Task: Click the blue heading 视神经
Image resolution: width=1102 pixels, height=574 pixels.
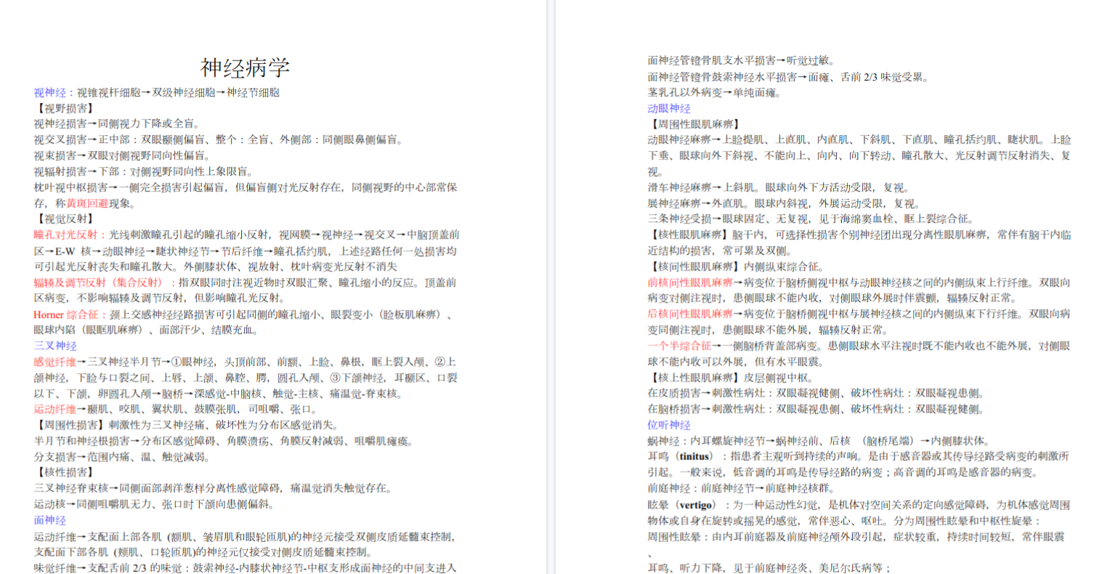Action: pos(49,93)
